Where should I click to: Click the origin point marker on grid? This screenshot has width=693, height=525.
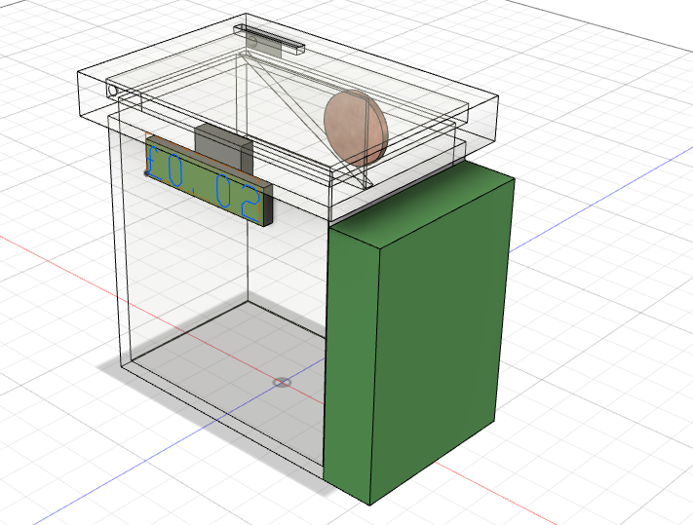coord(282,382)
